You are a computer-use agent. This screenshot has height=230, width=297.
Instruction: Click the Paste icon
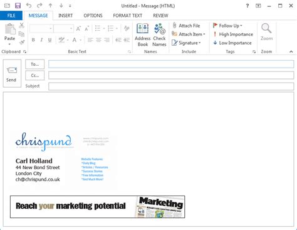(x=10, y=29)
